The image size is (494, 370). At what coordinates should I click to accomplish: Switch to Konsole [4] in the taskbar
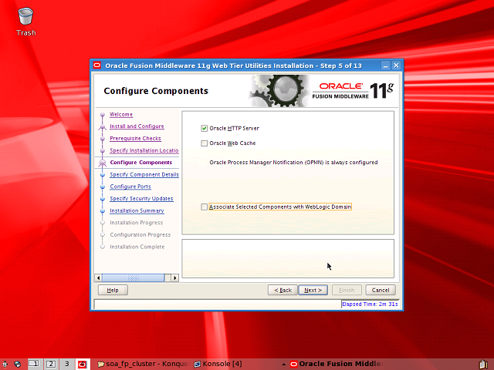click(x=218, y=364)
